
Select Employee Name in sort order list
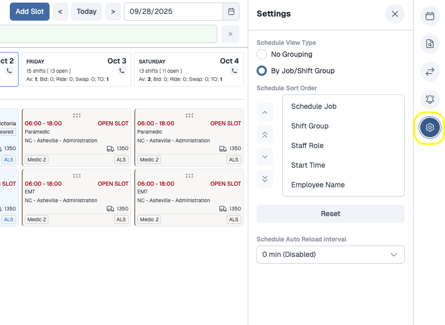[x=317, y=185]
